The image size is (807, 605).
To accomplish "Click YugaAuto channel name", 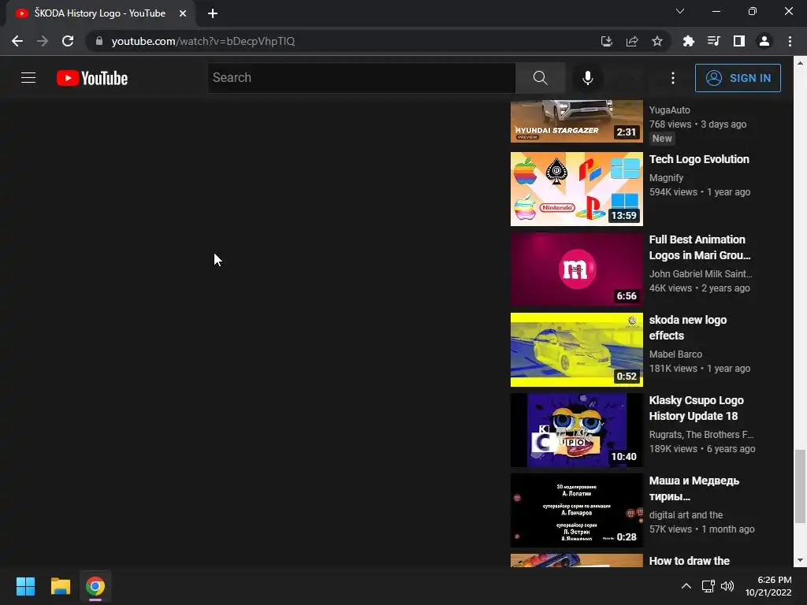I will (x=669, y=110).
